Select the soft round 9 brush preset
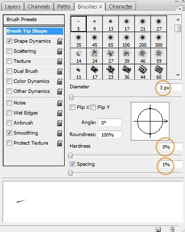 click(94, 24)
